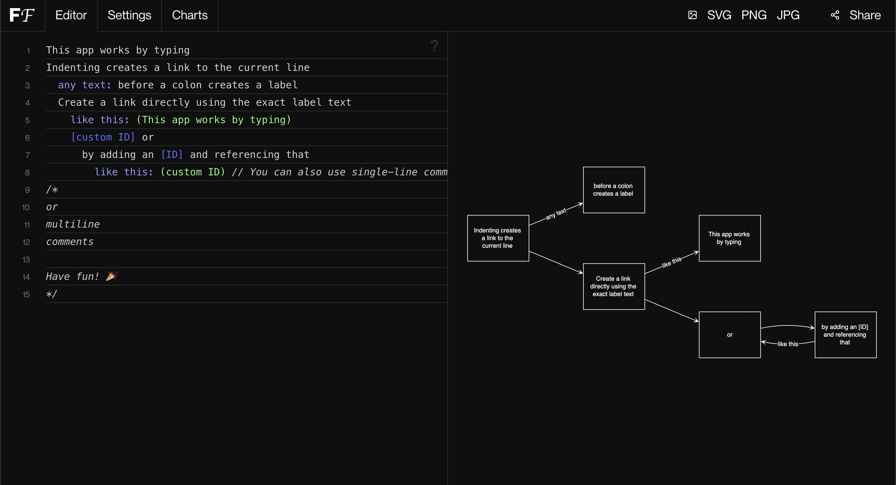Export the chart as SVG
Viewport: 896px width, 485px height.
(719, 15)
